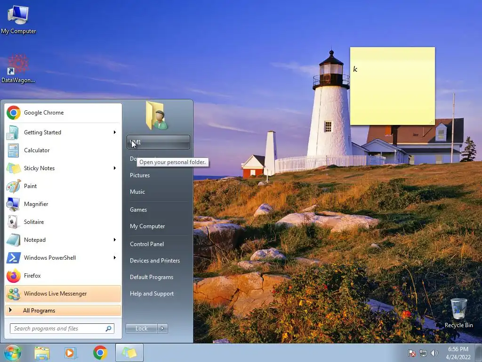Click the Action Center flag tray icon
The width and height of the screenshot is (482, 362).
click(411, 353)
